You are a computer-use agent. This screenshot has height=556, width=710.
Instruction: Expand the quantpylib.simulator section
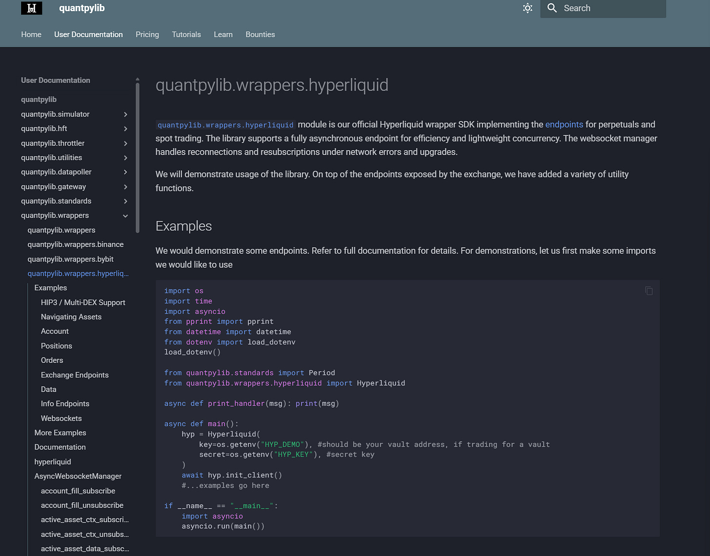coord(125,114)
